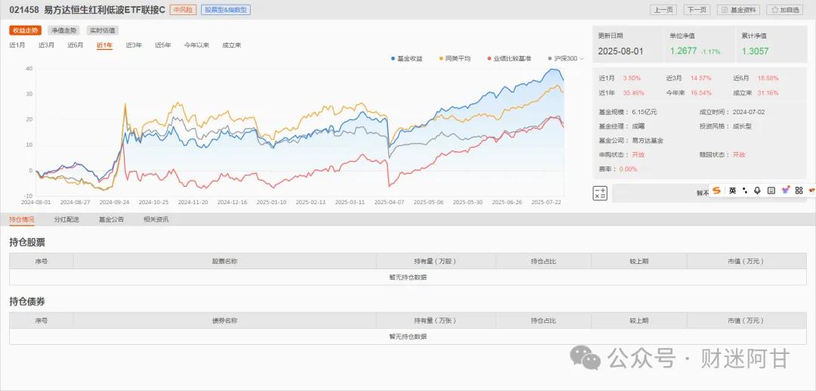Viewport: 816px width, 391px height.
Task: Open the 基金公告 tab
Action: [111, 220]
